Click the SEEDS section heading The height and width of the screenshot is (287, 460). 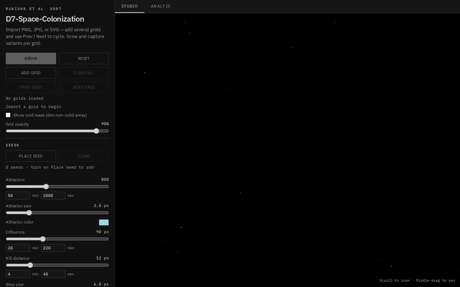[x=13, y=145]
